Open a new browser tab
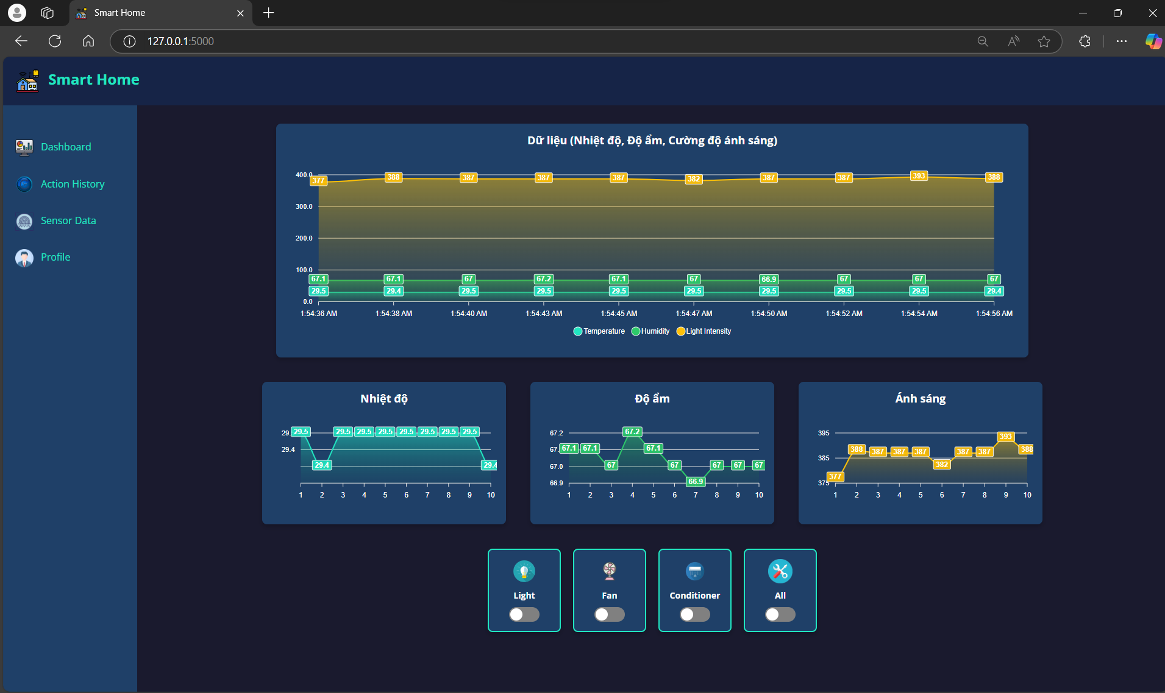 coord(268,13)
